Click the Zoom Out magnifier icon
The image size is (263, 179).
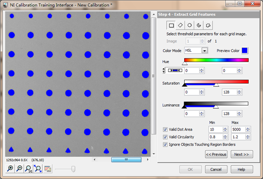(19, 169)
